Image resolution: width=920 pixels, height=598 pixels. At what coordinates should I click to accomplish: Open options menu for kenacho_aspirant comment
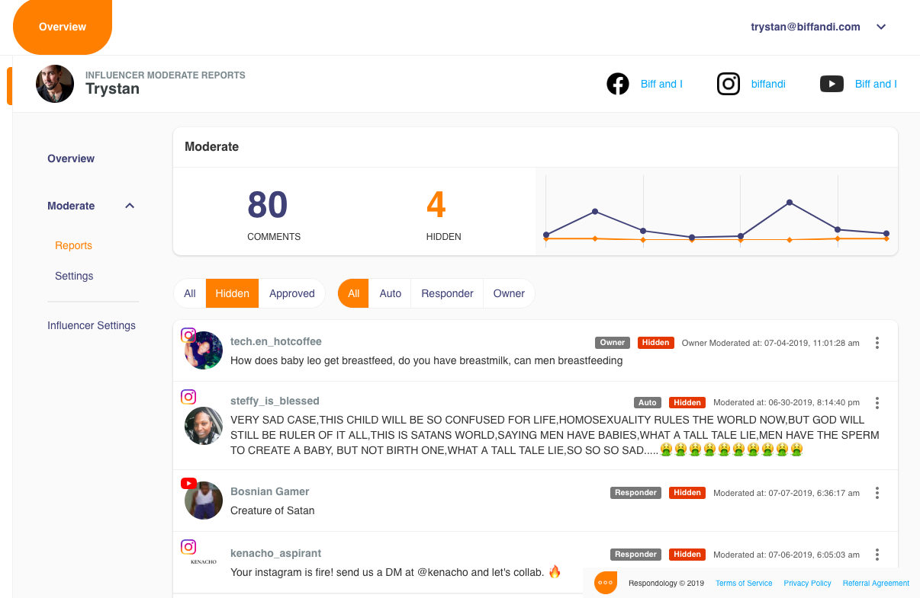pos(877,555)
